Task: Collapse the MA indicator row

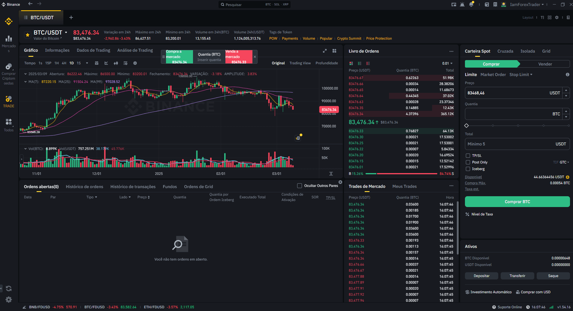Action: [x=26, y=82]
